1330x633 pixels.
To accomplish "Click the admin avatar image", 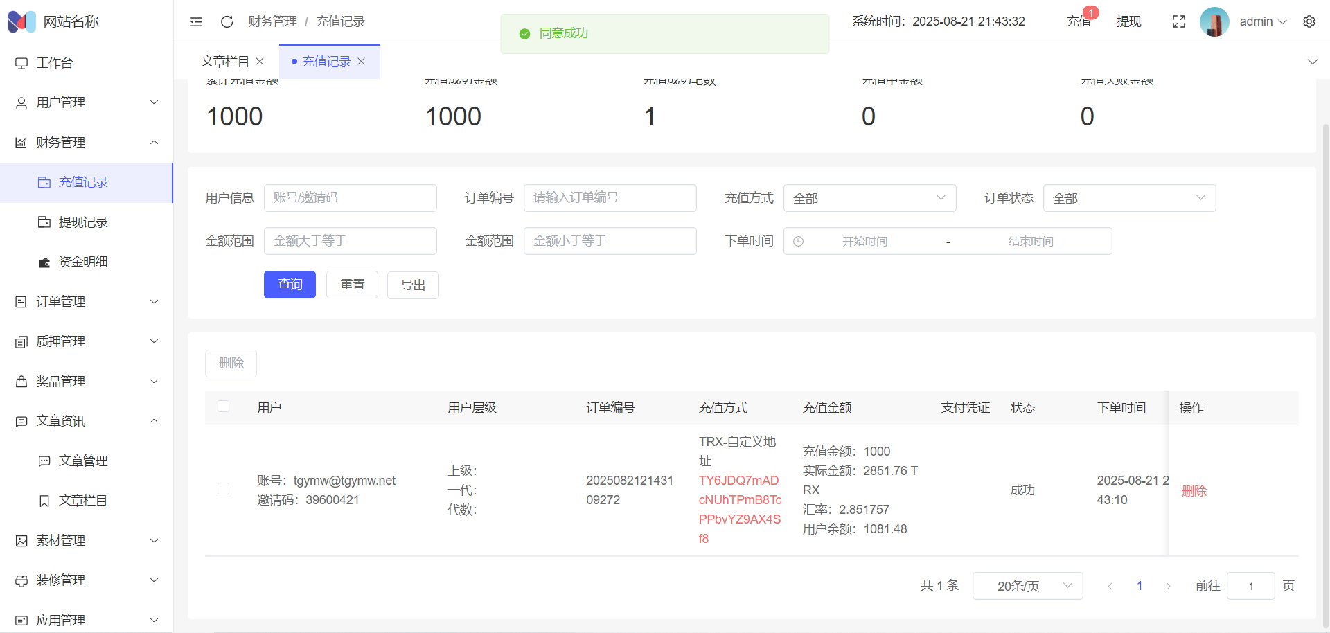I will 1214,22.
